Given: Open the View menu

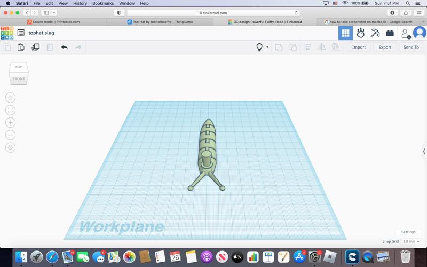Looking at the screenshot, I should click(x=63, y=3).
